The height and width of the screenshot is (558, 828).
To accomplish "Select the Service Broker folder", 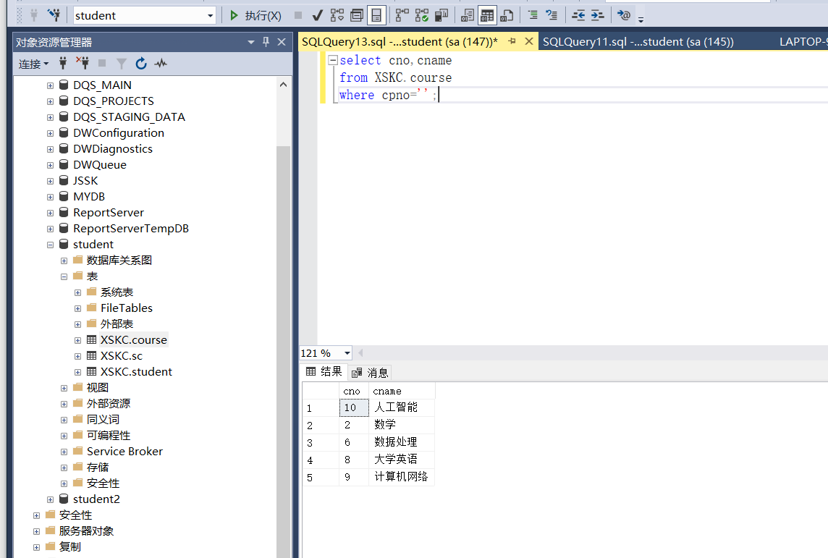I will click(124, 452).
